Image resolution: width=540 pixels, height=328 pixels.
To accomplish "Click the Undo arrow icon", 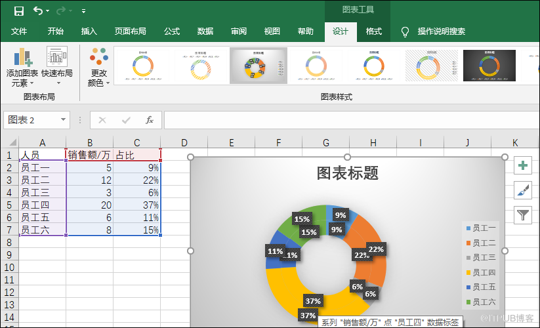I will tap(38, 10).
